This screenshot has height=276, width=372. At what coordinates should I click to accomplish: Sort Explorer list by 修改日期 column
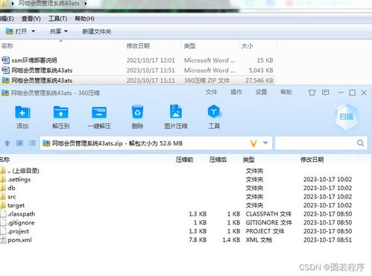138,46
